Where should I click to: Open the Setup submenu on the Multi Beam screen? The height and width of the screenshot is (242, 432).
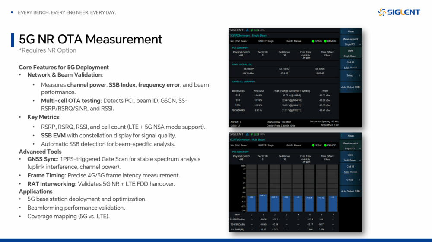coord(350,180)
